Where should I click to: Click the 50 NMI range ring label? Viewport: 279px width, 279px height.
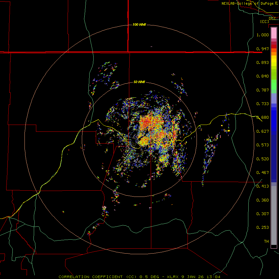tap(139, 82)
